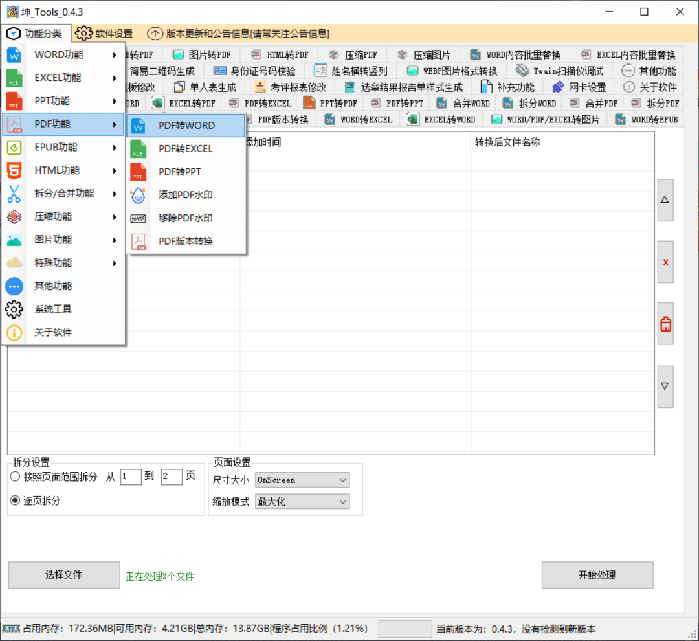
Task: Open the 拆分PDF tab
Action: (x=655, y=104)
